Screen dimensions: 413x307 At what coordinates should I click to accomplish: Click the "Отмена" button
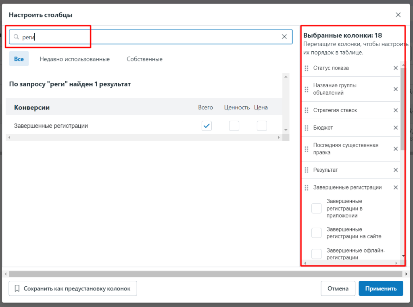(x=338, y=288)
